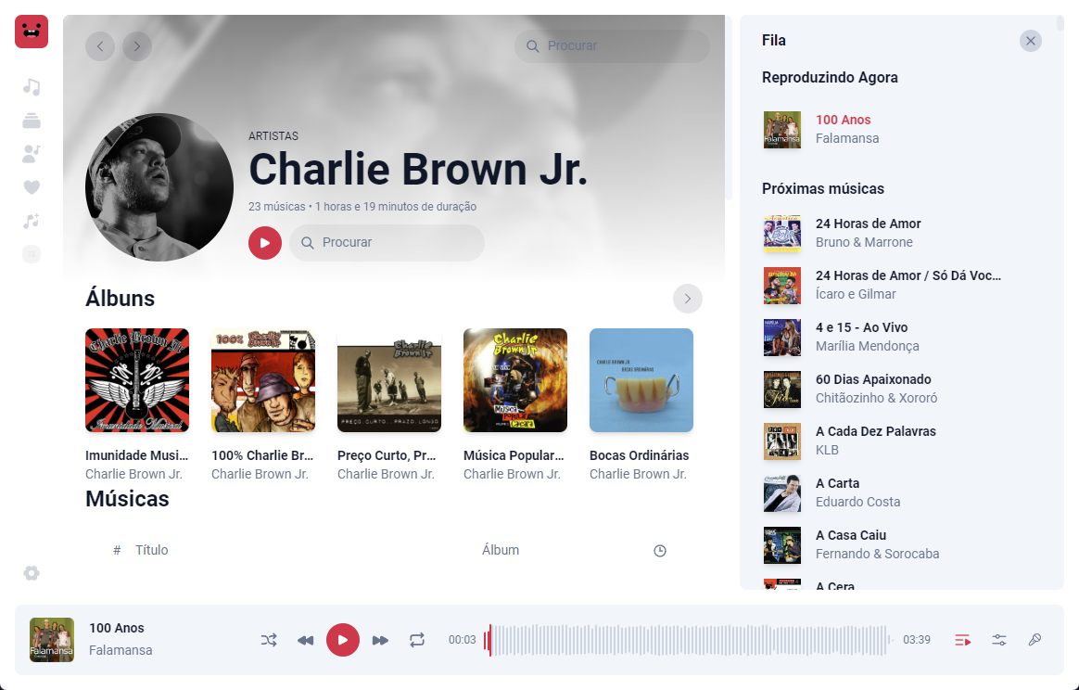Image resolution: width=1079 pixels, height=690 pixels.
Task: Play 24 Horas de Amor / Só Dá Você from queue
Action: click(x=901, y=285)
